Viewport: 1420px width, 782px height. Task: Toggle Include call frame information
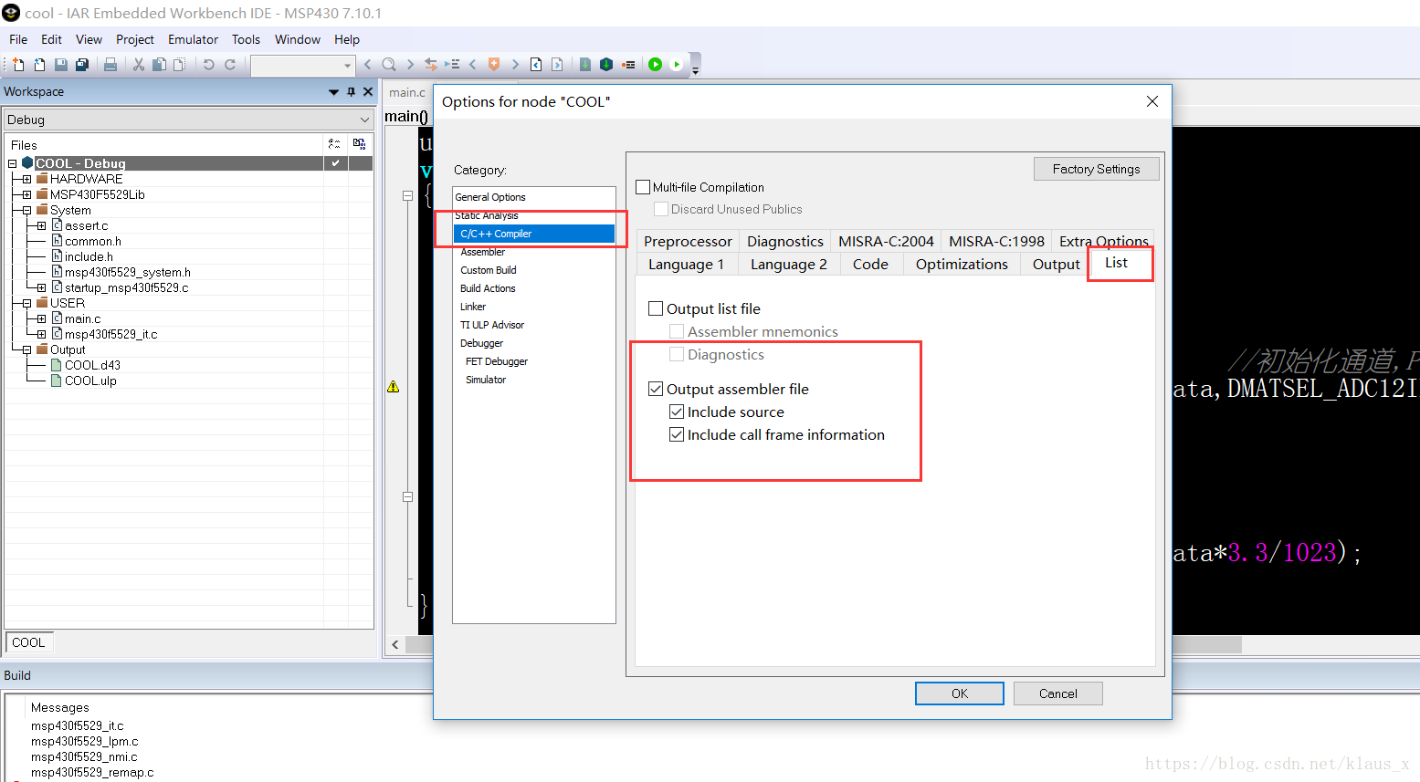[x=677, y=434]
